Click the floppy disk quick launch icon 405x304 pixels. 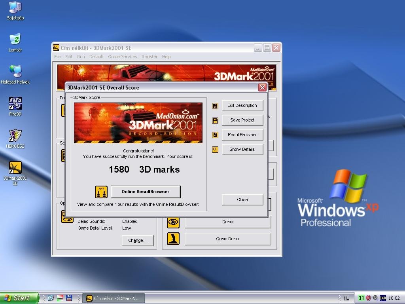click(69, 298)
